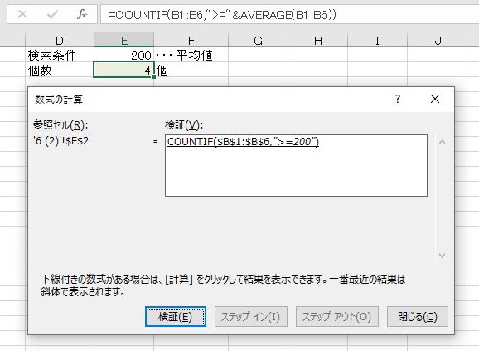Click the dialog help question mark
Image resolution: width=479 pixels, height=351 pixels.
[x=398, y=99]
